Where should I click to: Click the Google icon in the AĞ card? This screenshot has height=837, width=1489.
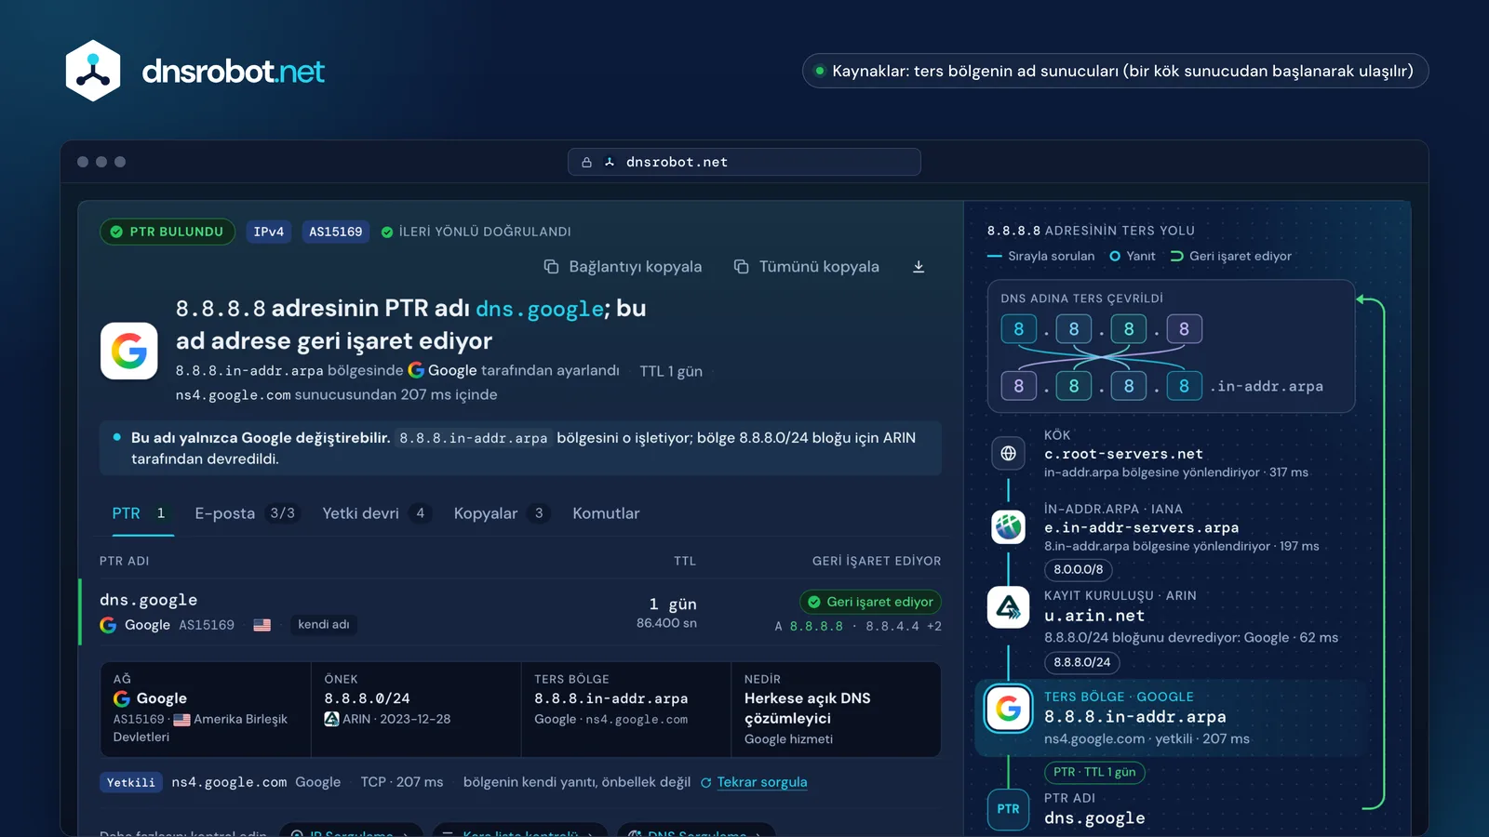pyautogui.click(x=122, y=698)
